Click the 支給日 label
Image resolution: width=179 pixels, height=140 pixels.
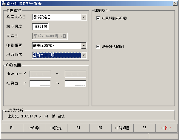(12, 36)
